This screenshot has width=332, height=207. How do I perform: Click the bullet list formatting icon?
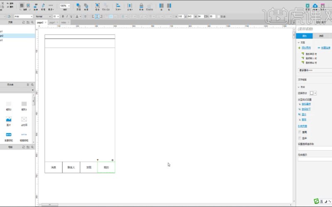85,17
